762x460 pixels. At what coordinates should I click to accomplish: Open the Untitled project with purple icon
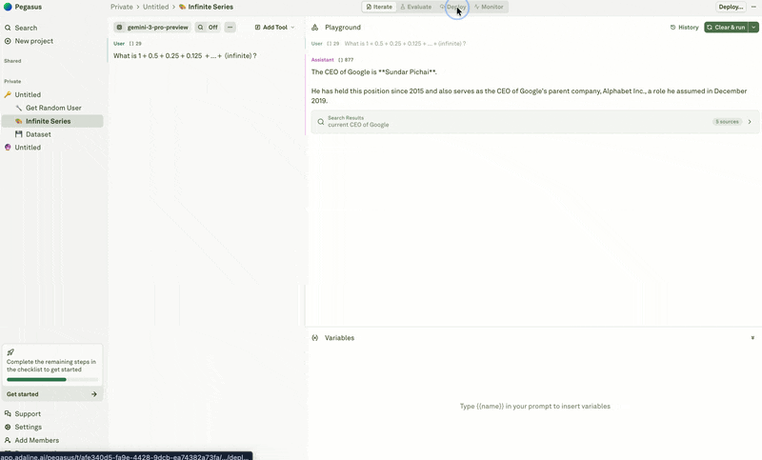pos(28,148)
